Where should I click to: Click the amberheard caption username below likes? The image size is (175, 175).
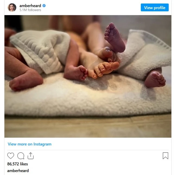18,171
